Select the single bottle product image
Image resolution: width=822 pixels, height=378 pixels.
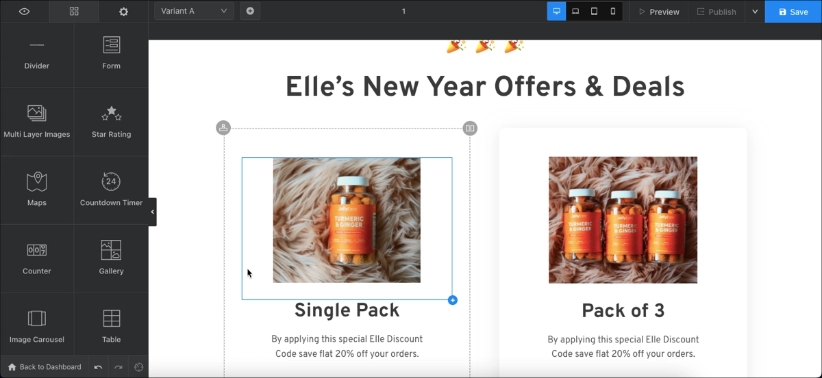click(x=347, y=220)
